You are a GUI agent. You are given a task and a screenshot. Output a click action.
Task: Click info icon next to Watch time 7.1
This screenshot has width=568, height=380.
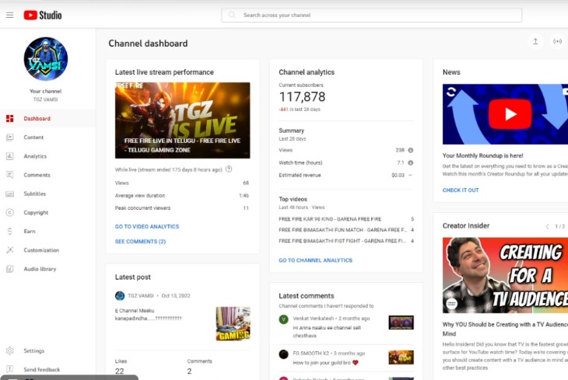point(410,162)
